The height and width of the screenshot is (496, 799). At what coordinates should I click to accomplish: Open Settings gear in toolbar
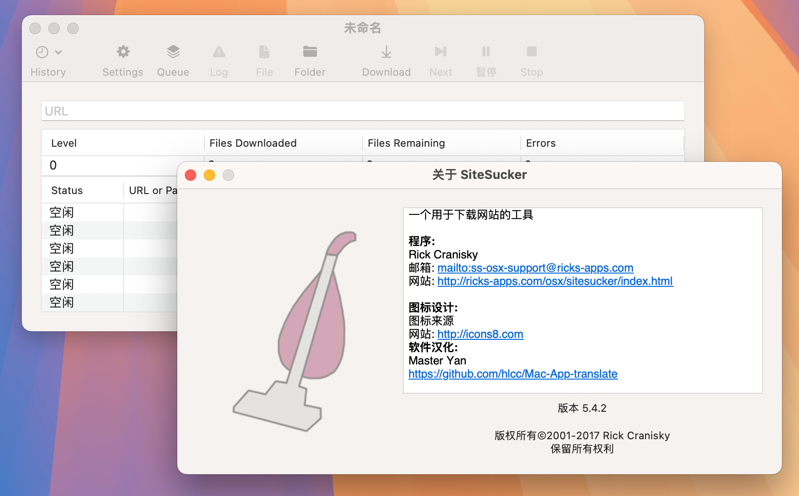pos(123,52)
